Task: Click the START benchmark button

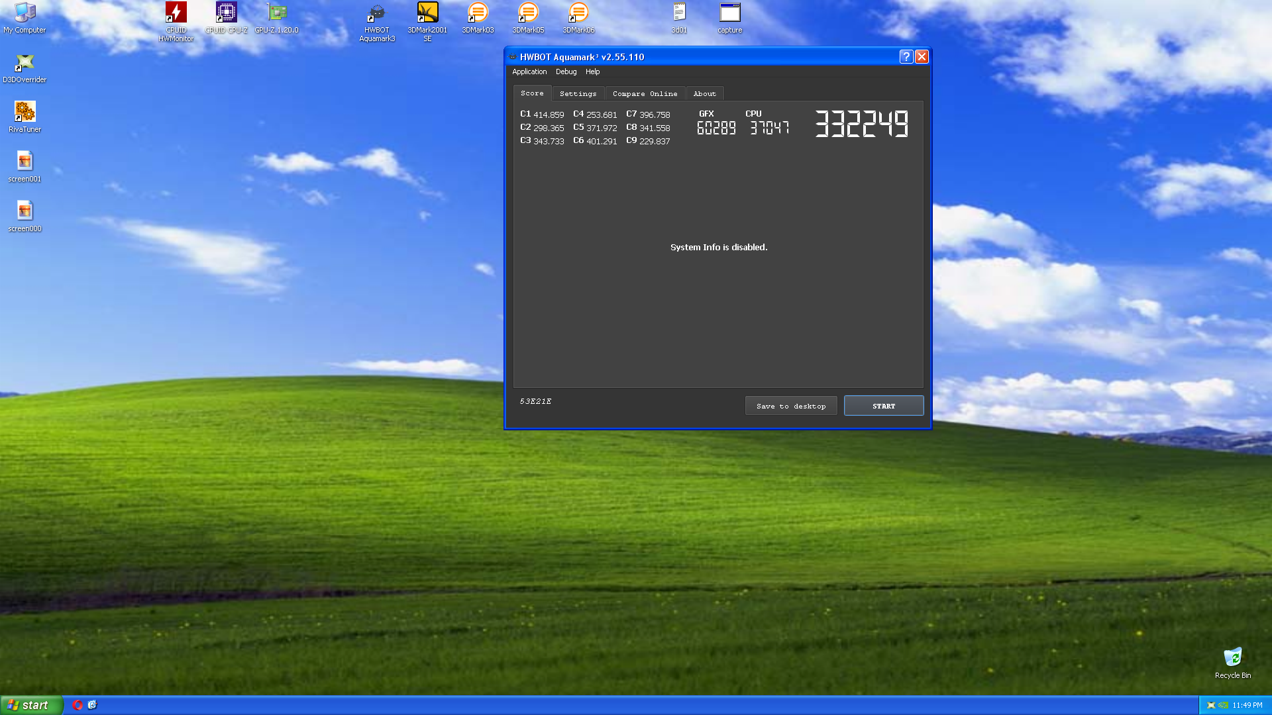Action: coord(884,406)
